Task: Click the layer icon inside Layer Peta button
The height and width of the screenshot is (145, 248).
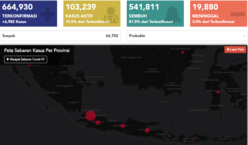Action: 228,50
